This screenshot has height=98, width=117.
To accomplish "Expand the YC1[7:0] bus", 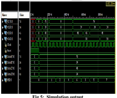I will point(3,21).
